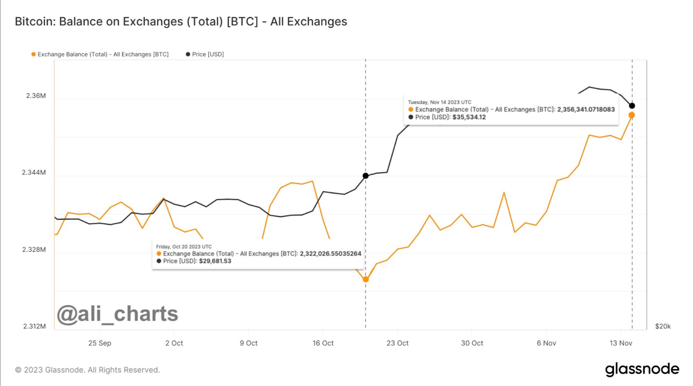The height and width of the screenshot is (386, 693).
Task: Click the Bitcoin Balance on Exchanges chart title
Action: (181, 22)
